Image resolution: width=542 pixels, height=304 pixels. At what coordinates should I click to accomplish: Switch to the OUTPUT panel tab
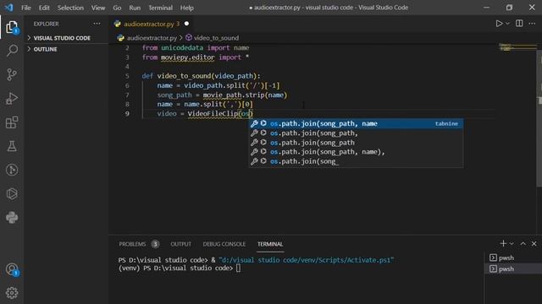pos(180,244)
